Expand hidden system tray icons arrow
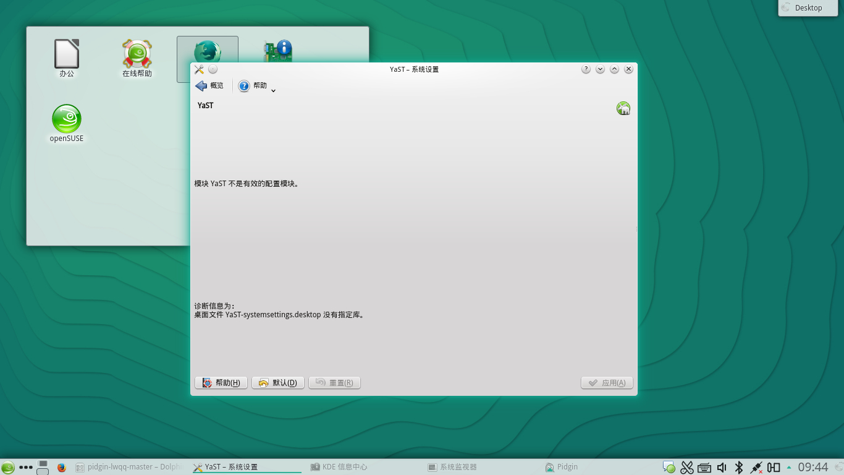844x475 pixels. point(788,467)
